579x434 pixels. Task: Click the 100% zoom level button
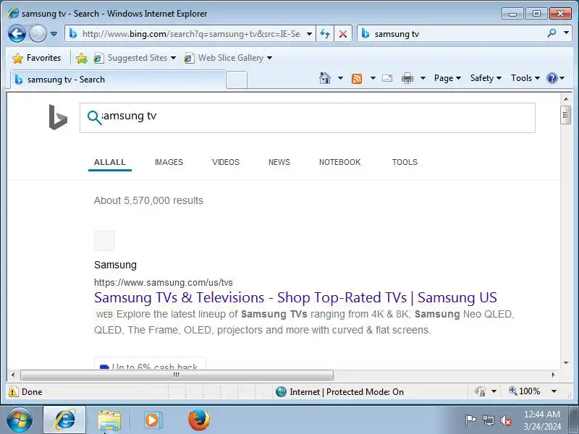point(525,391)
